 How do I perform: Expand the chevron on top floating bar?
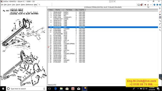point(114,1)
